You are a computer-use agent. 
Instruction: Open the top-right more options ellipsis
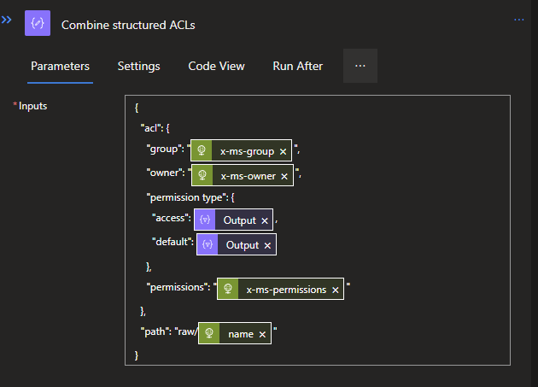518,20
